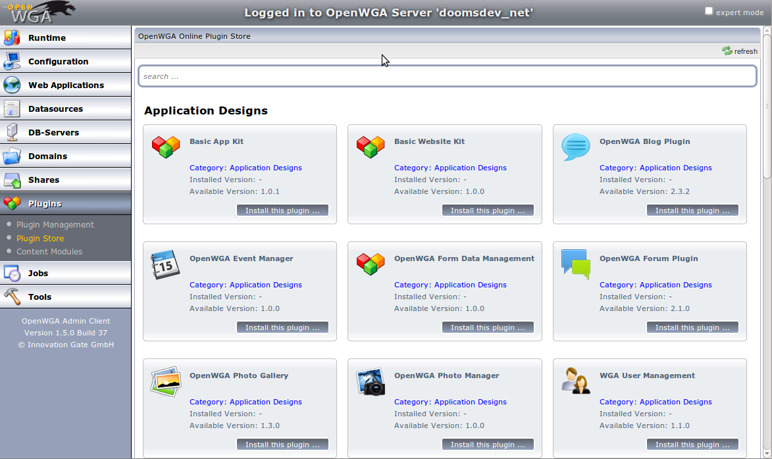Click OpenWGA Event Manager category link
Image resolution: width=772 pixels, height=459 pixels.
pos(245,285)
